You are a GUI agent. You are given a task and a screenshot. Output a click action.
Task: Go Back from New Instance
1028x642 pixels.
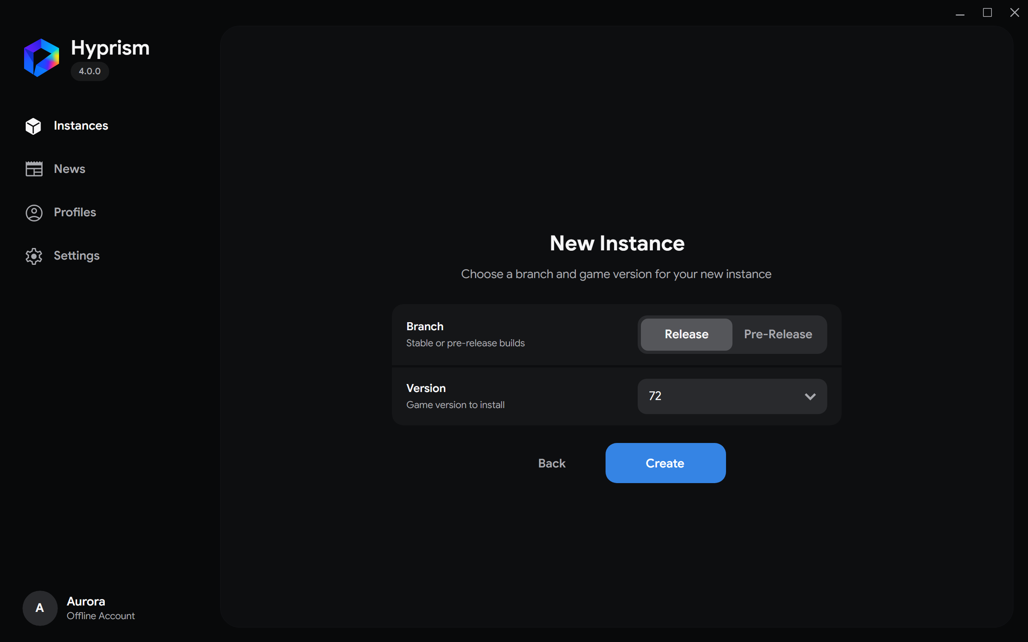click(x=551, y=463)
